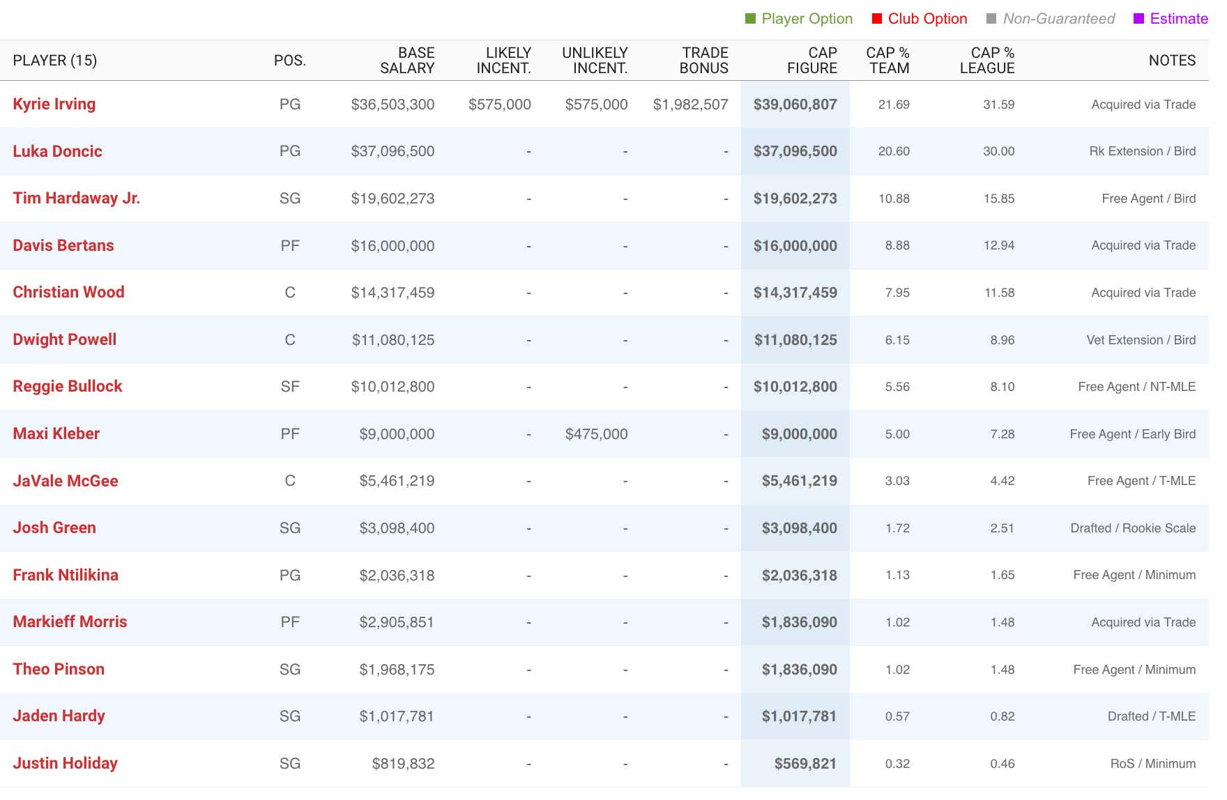Sort by CAP % LEAGUE column header

point(987,61)
